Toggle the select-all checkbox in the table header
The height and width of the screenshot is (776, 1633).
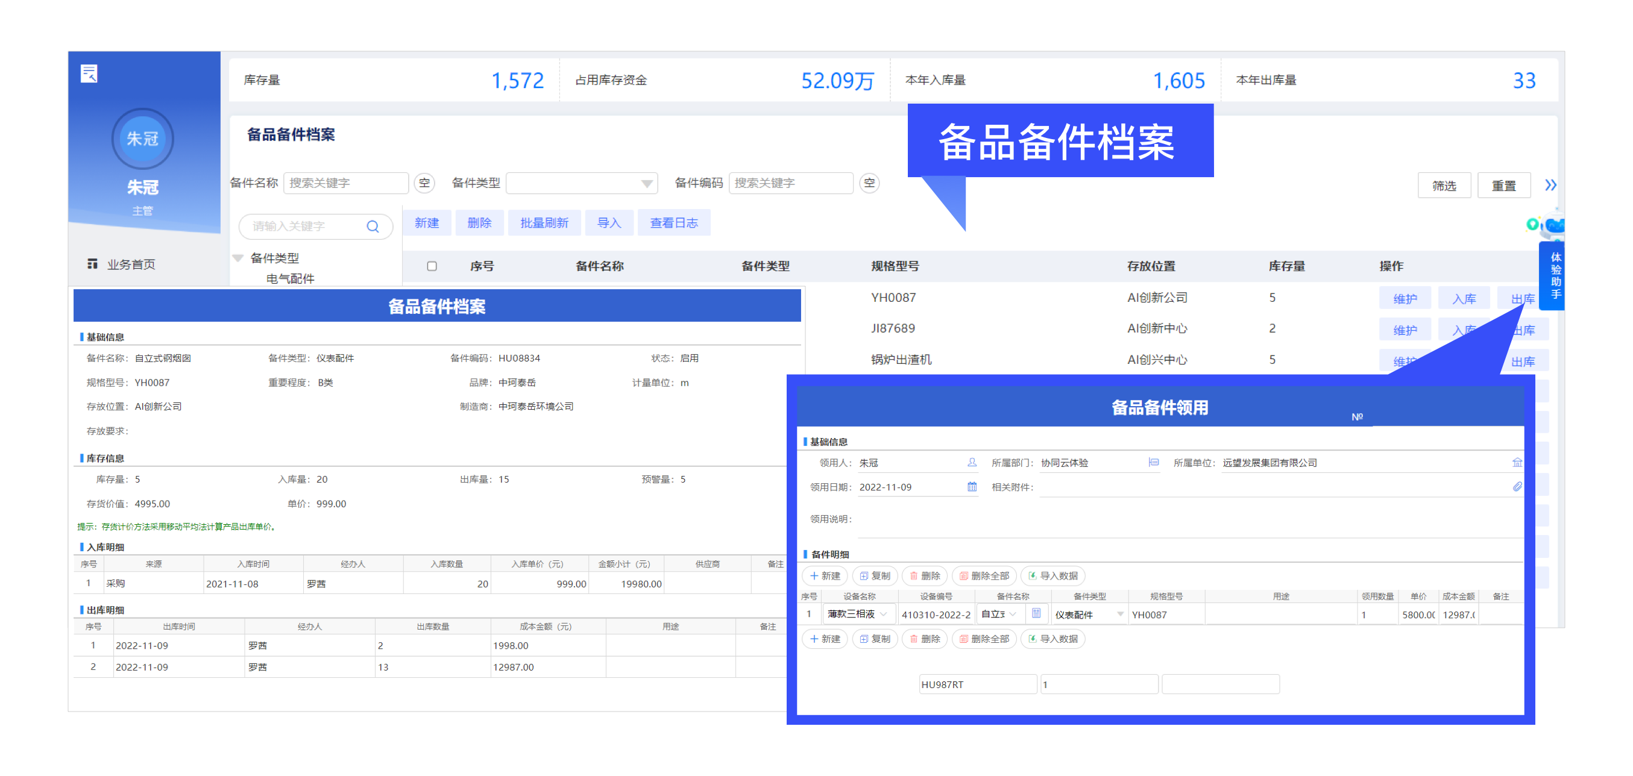click(x=432, y=266)
